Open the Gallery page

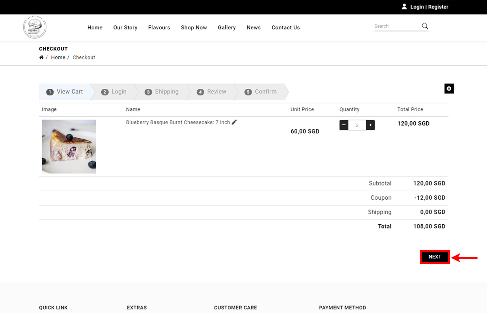[x=227, y=27]
